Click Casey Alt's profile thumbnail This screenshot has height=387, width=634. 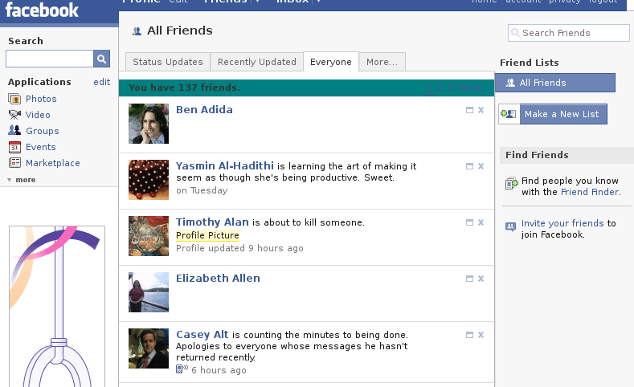(x=149, y=348)
